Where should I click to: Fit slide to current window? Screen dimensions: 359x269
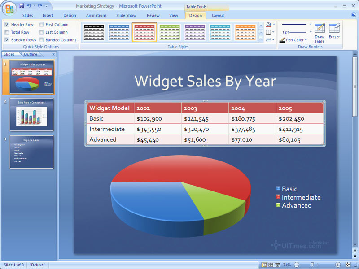click(347, 265)
